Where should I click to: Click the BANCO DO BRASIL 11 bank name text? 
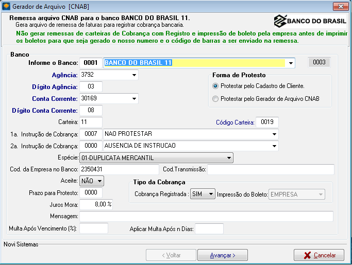coord(138,63)
